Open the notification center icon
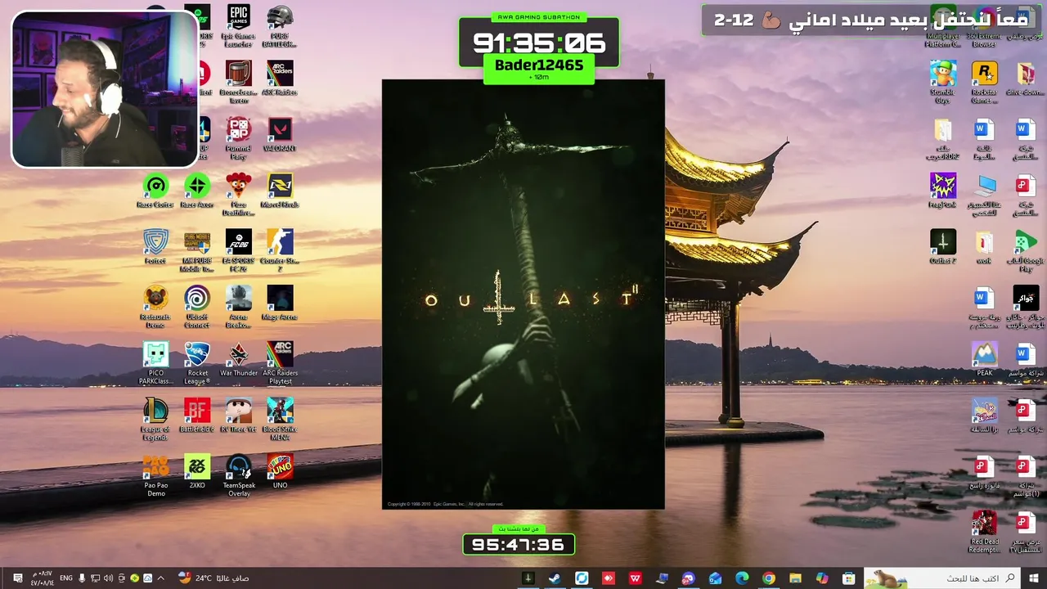This screenshot has width=1047, height=589. (18, 578)
